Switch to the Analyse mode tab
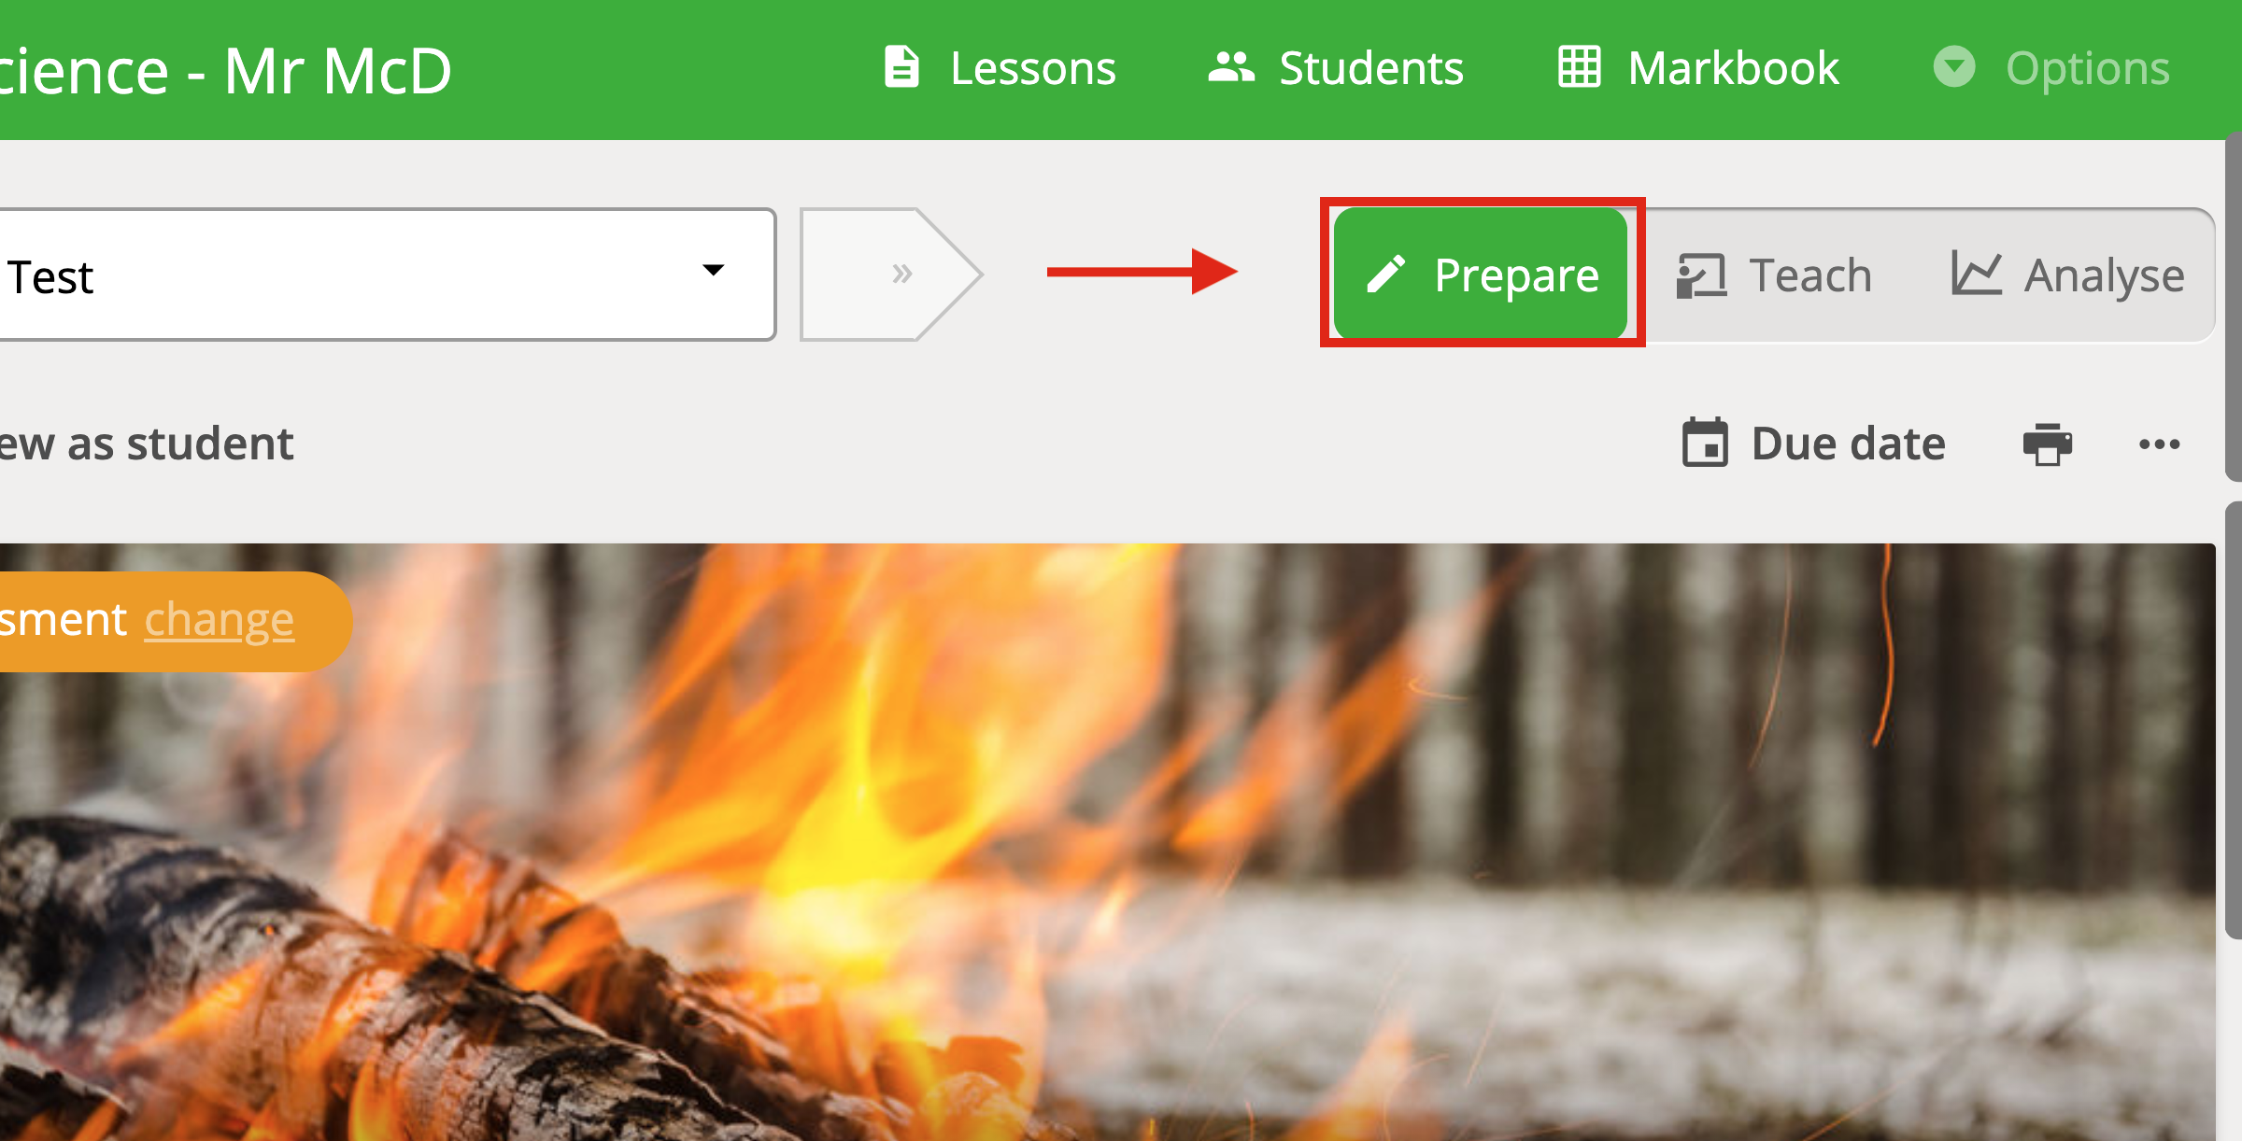This screenshot has width=2242, height=1141. click(2067, 275)
